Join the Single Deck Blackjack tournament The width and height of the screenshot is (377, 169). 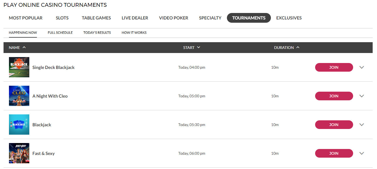click(x=334, y=67)
